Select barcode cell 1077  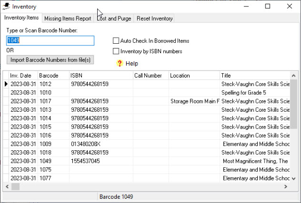[53, 178]
